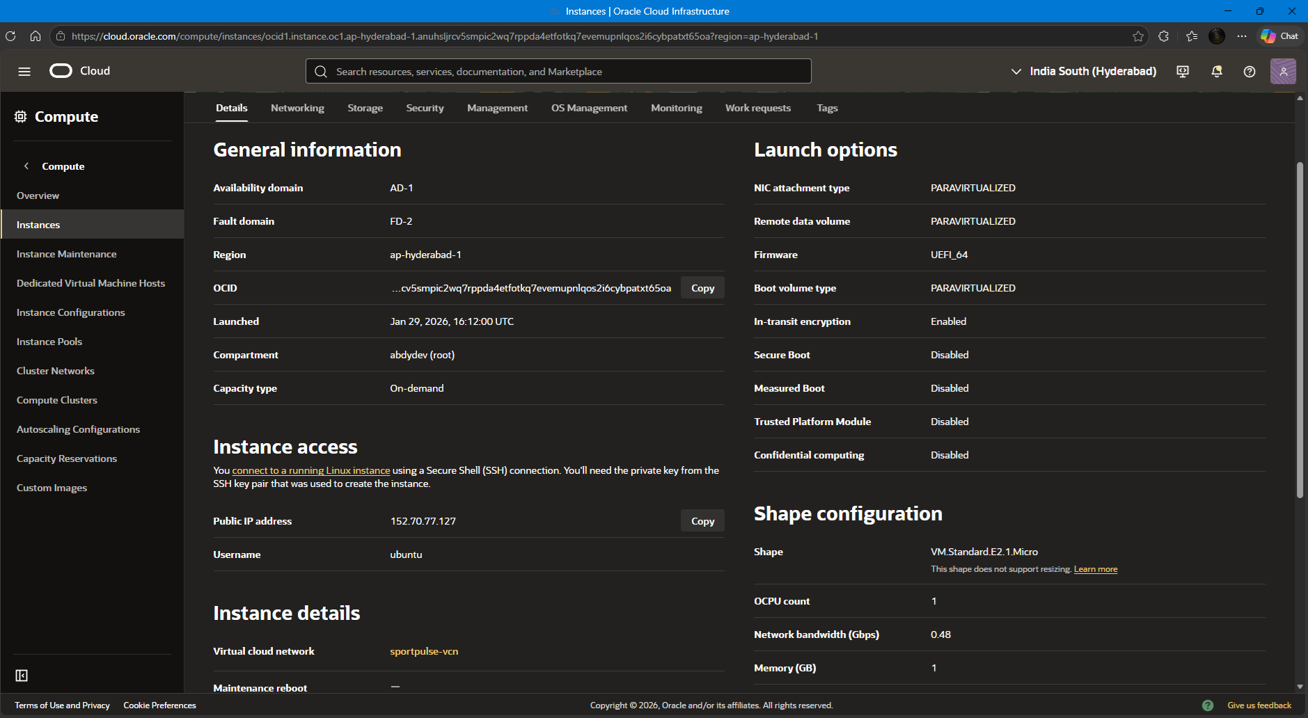
Task: Open the sportpulse-vcn link
Action: coord(424,651)
